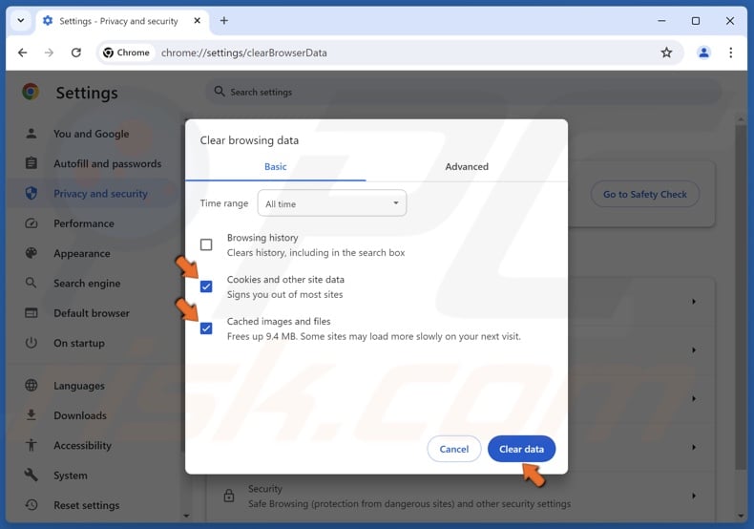Viewport: 754px width, 529px height.
Task: Click the page scrollbar down arrow
Action: pos(741,516)
